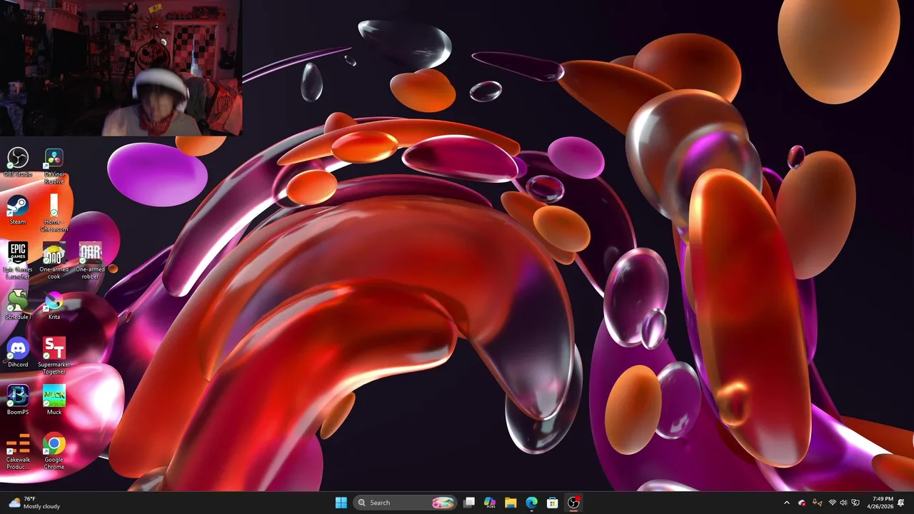Viewport: 914px width, 514px height.
Task: Open the battery status tray icon
Action: tap(855, 503)
